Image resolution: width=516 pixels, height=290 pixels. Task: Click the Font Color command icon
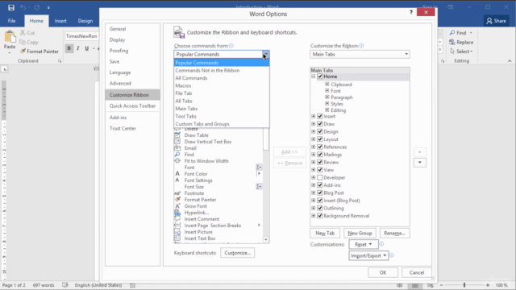pyautogui.click(x=177, y=174)
